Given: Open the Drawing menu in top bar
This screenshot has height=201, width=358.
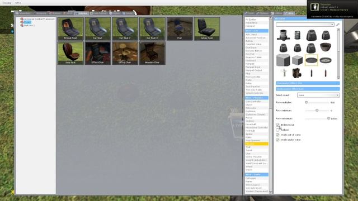Looking at the screenshot, I should 7,3.
